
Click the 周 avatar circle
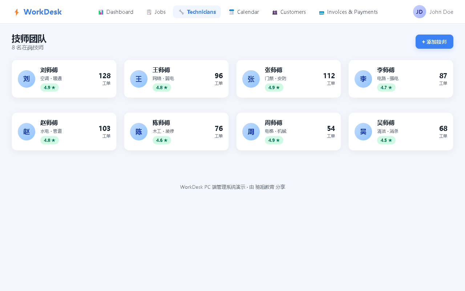(x=251, y=132)
